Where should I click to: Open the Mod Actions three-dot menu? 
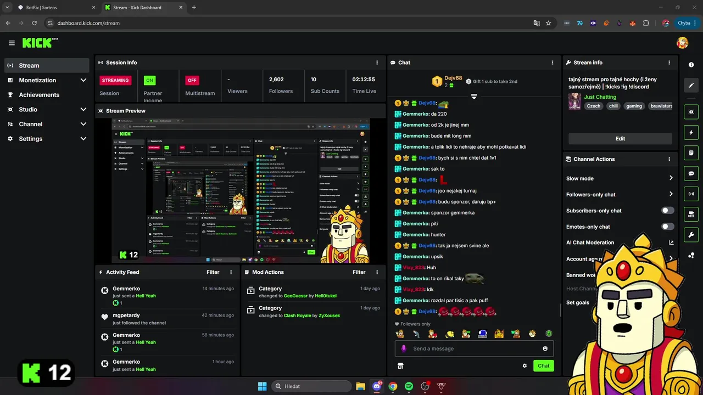tap(377, 272)
